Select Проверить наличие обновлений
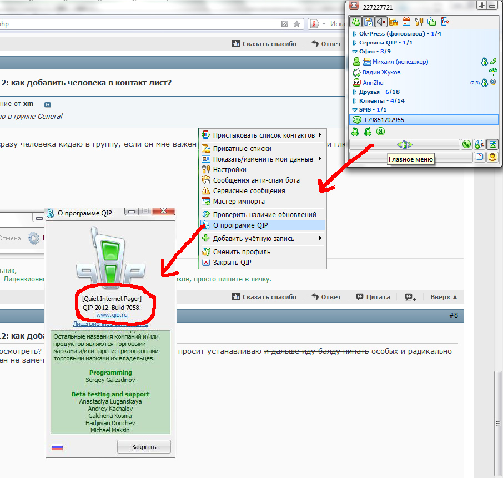 click(x=262, y=215)
